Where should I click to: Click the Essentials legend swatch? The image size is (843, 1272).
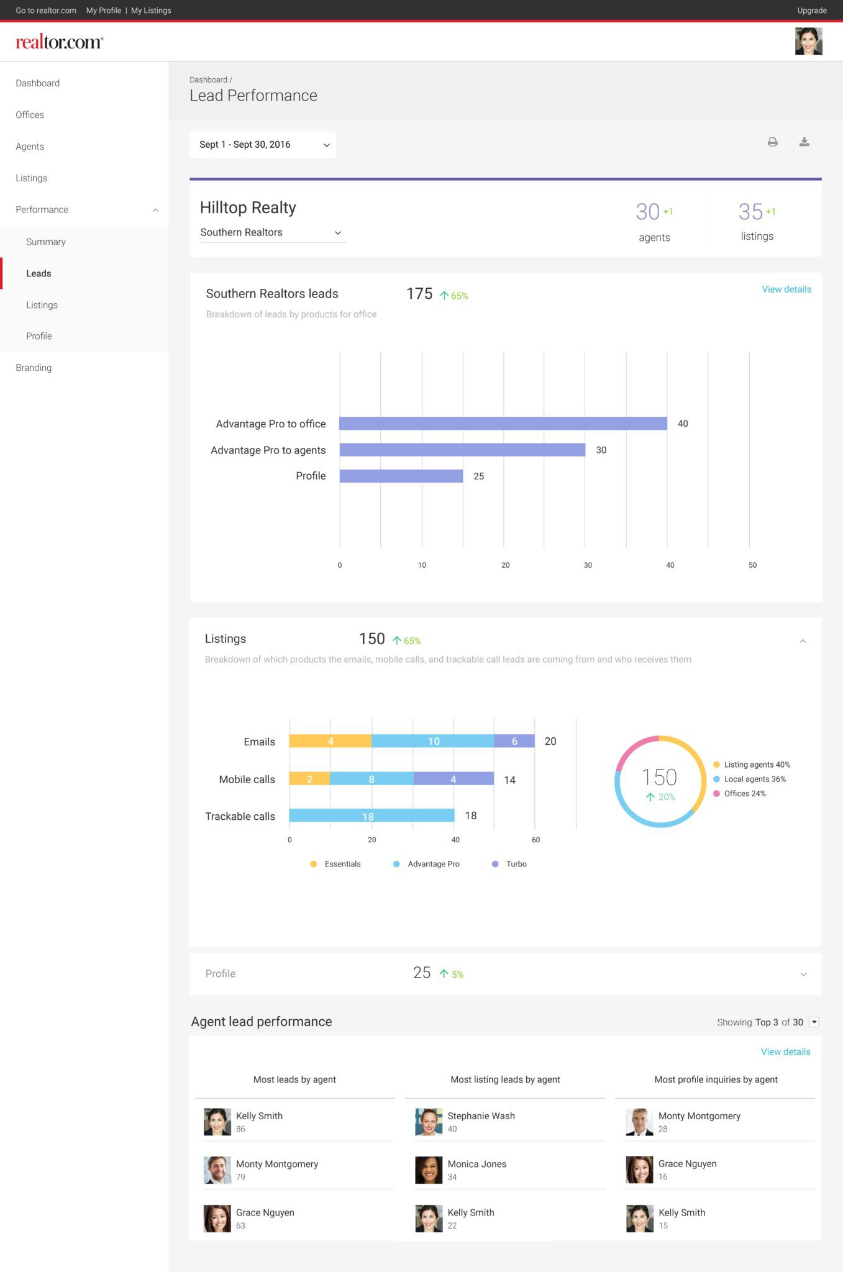coord(313,864)
